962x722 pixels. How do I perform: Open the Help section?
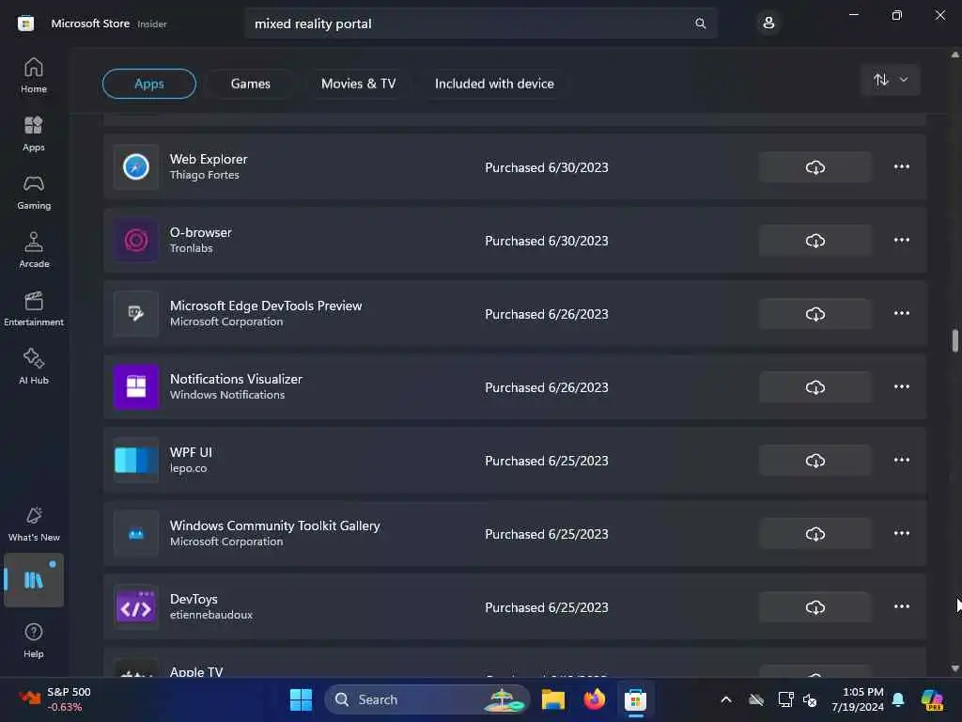pos(34,640)
